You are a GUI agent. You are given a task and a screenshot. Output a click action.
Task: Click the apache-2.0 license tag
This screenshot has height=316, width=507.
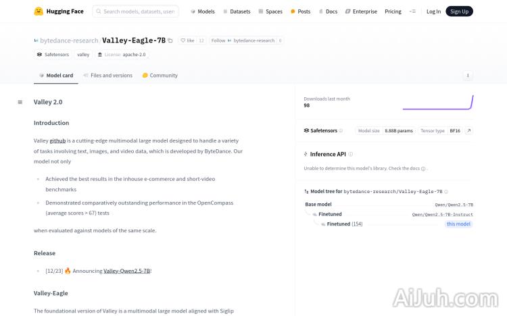pos(122,55)
